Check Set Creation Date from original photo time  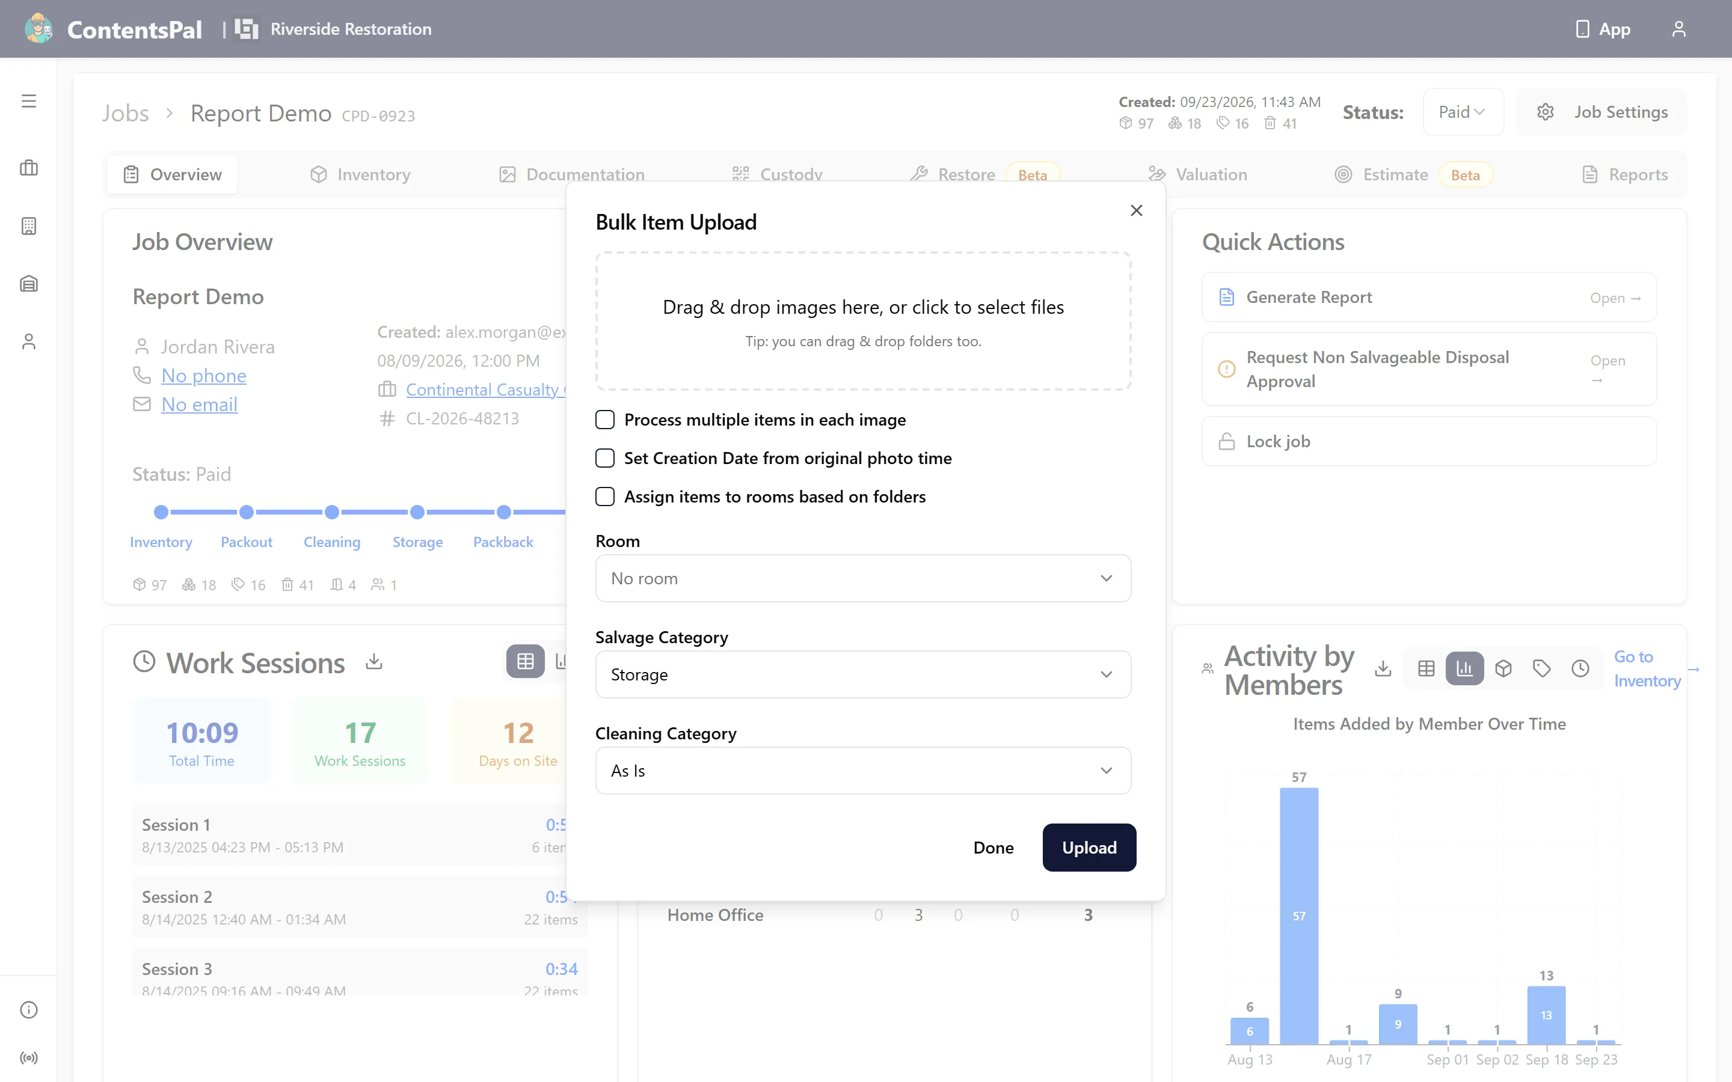(605, 458)
